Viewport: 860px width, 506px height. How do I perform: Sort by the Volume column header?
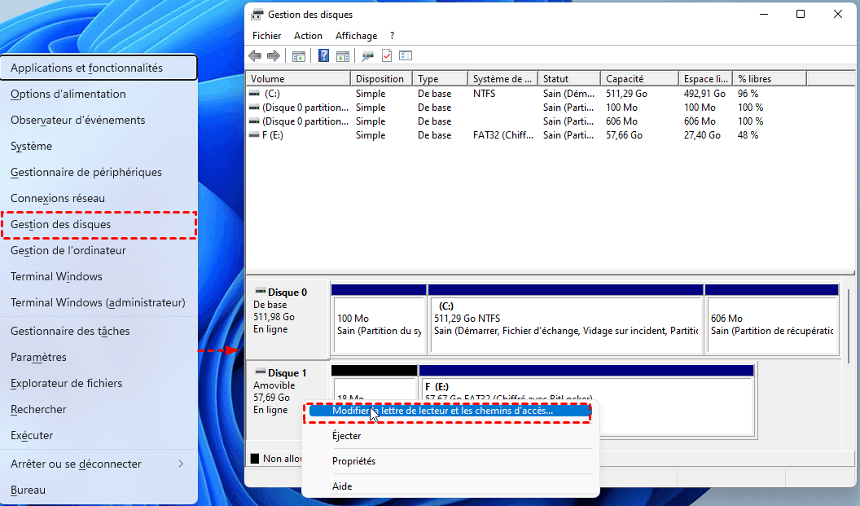pyautogui.click(x=298, y=79)
